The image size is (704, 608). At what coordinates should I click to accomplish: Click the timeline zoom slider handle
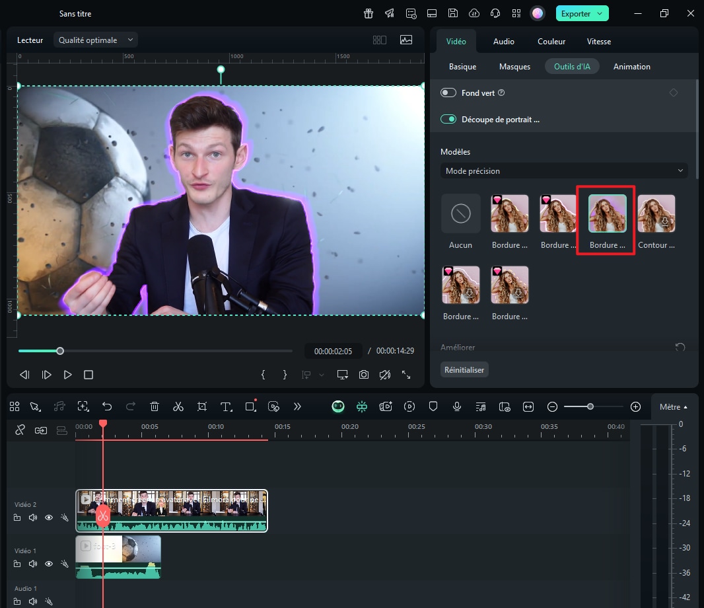[590, 406]
